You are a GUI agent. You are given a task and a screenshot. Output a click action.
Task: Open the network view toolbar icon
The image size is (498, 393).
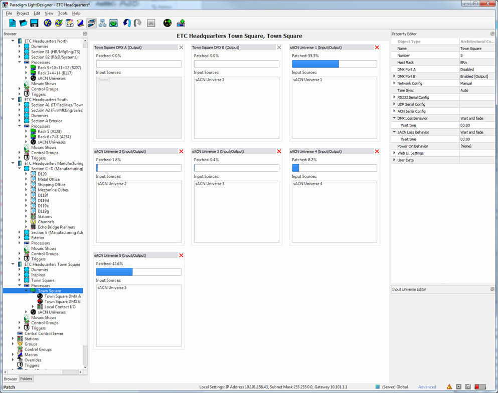[102, 23]
